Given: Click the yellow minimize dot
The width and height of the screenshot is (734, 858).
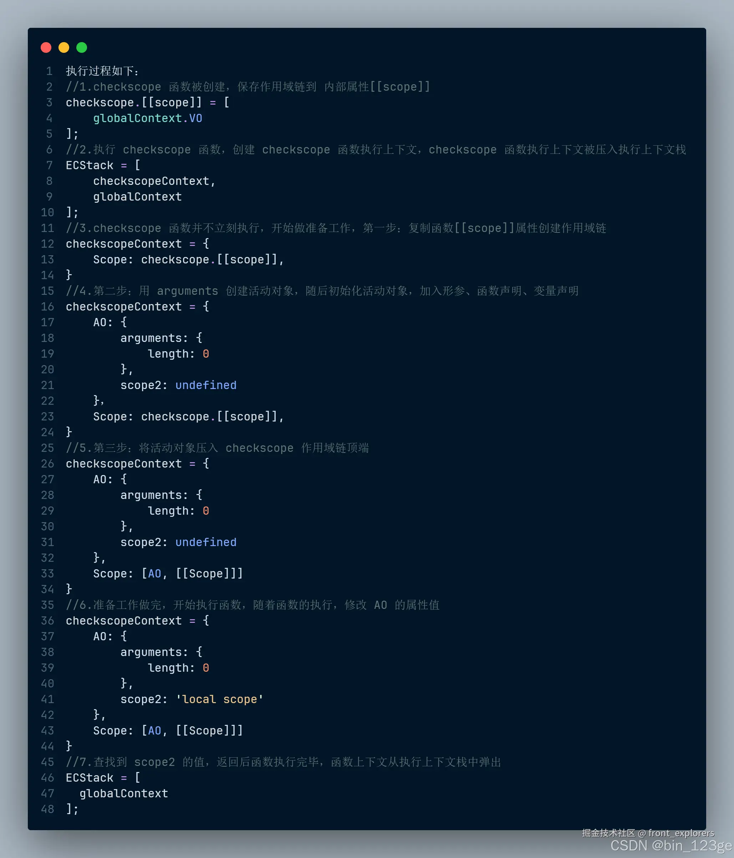Looking at the screenshot, I should coord(64,47).
